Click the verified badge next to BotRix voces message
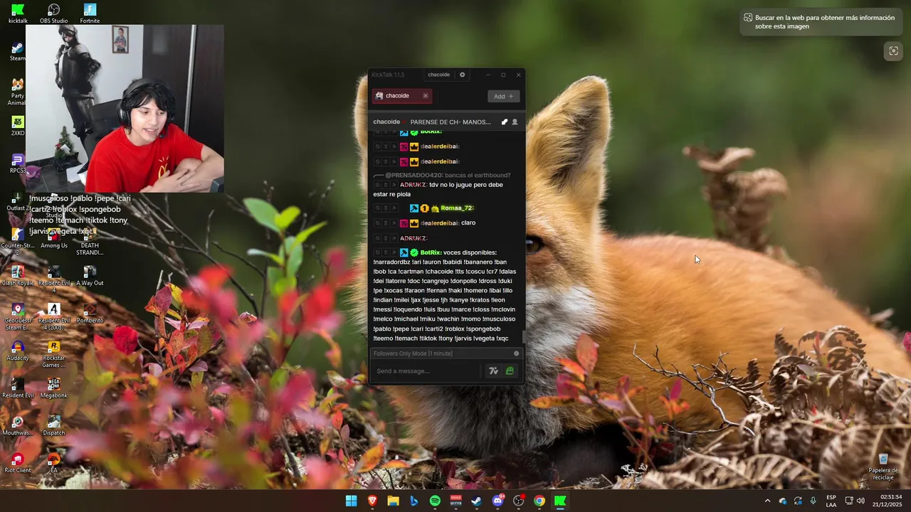 414,252
